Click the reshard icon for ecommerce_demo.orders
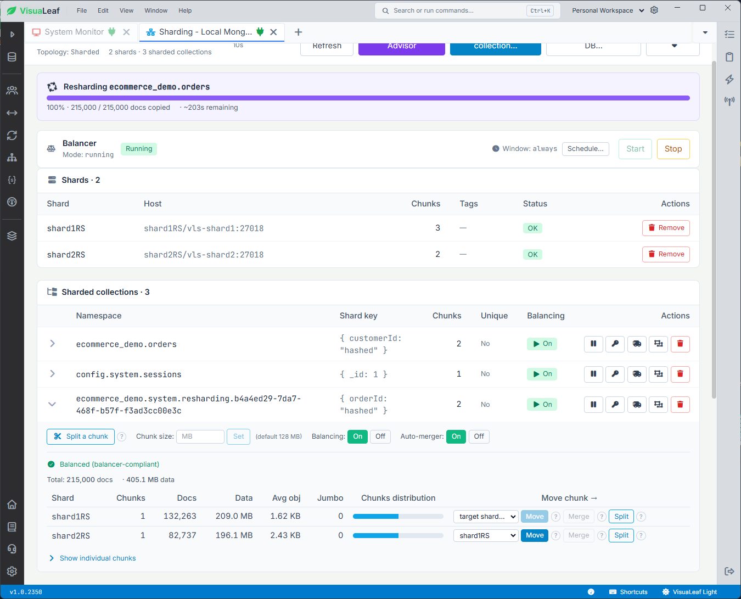 [659, 344]
